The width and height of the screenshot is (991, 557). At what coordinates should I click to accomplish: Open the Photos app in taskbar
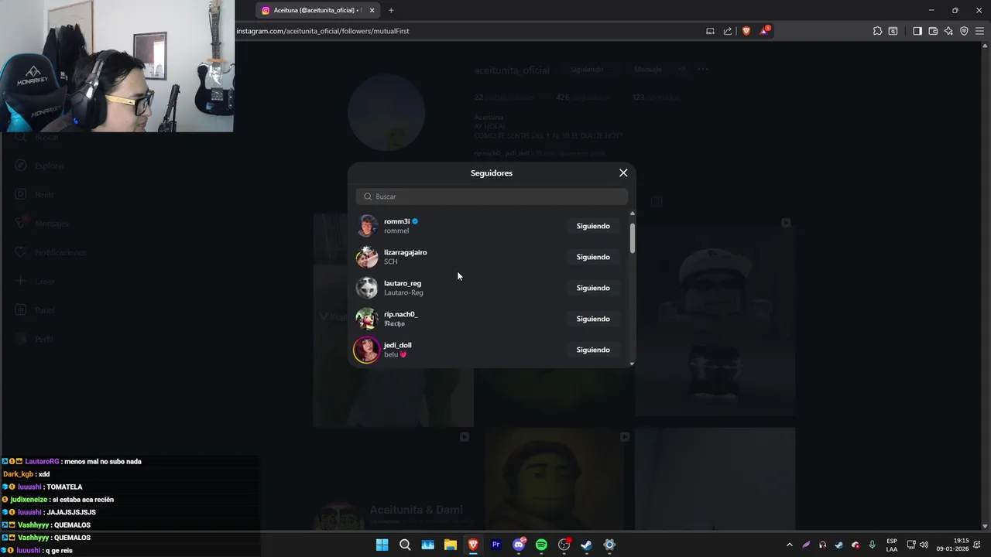[x=427, y=545]
